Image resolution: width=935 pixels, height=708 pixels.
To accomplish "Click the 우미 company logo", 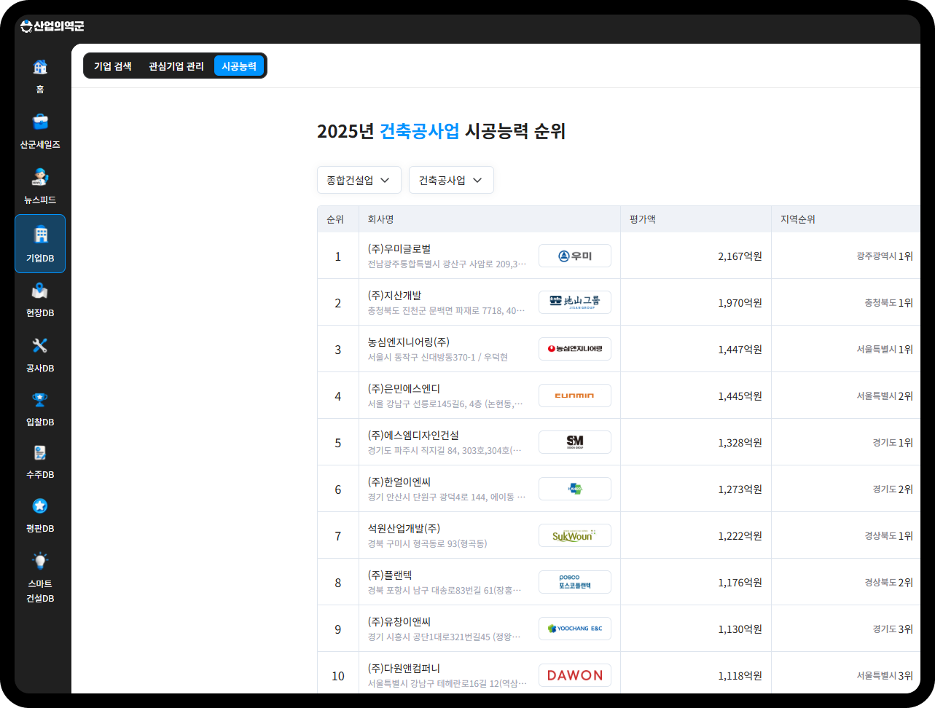I will click(x=575, y=256).
